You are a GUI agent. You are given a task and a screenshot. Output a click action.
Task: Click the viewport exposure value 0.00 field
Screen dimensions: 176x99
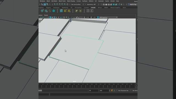pos(87,17)
